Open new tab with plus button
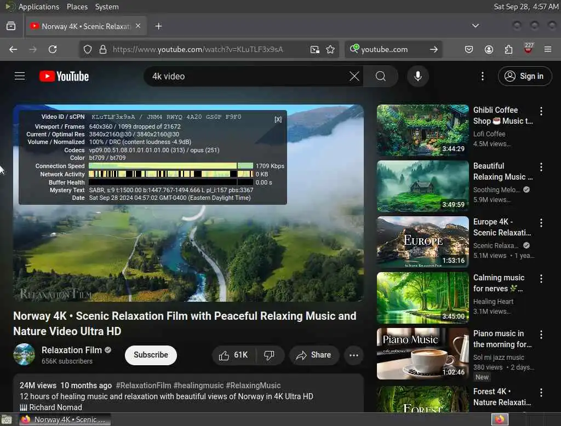The image size is (561, 426). [158, 26]
